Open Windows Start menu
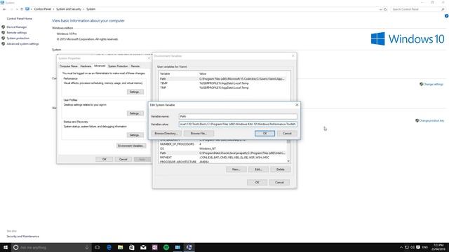449x252 pixels. coord(6,247)
